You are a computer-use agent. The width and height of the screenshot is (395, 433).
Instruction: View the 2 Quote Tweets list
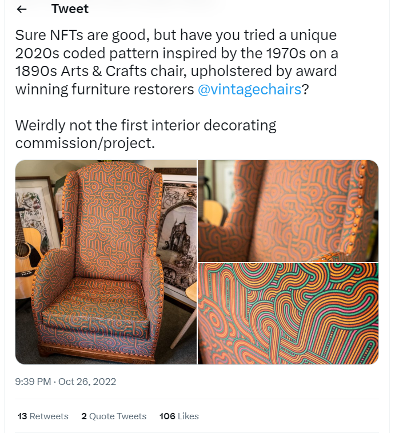pyautogui.click(x=114, y=416)
